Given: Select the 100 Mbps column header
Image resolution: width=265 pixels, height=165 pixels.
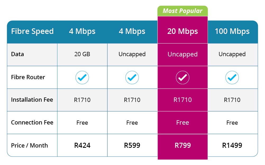Looking at the screenshot, I should (233, 31).
